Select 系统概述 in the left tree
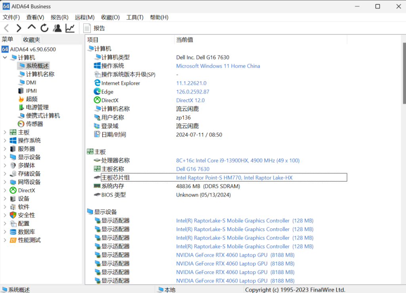 coord(37,66)
